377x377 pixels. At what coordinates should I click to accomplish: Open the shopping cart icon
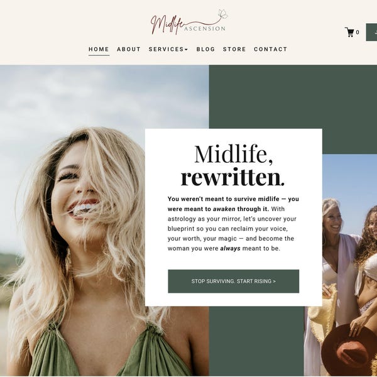click(x=349, y=32)
